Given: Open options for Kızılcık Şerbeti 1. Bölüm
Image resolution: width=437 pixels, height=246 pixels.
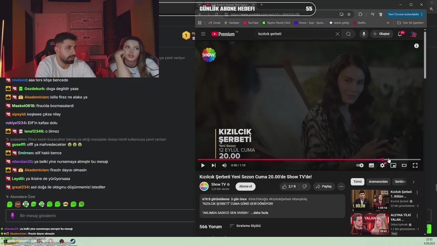Looking at the screenshot, I should (x=417, y=192).
